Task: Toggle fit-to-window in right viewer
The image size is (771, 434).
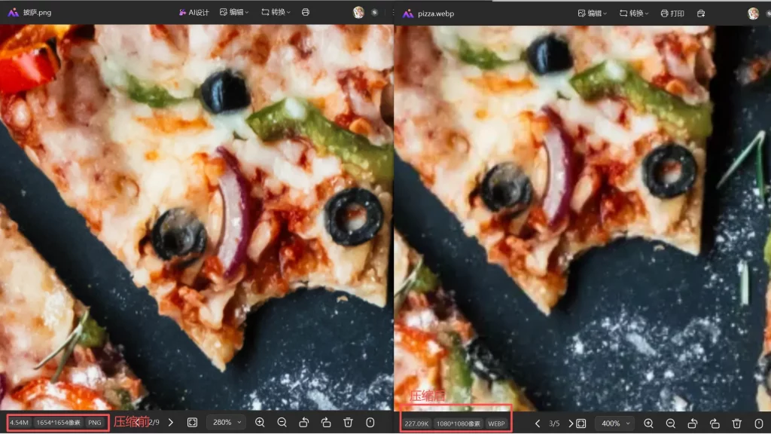Action: 581,423
